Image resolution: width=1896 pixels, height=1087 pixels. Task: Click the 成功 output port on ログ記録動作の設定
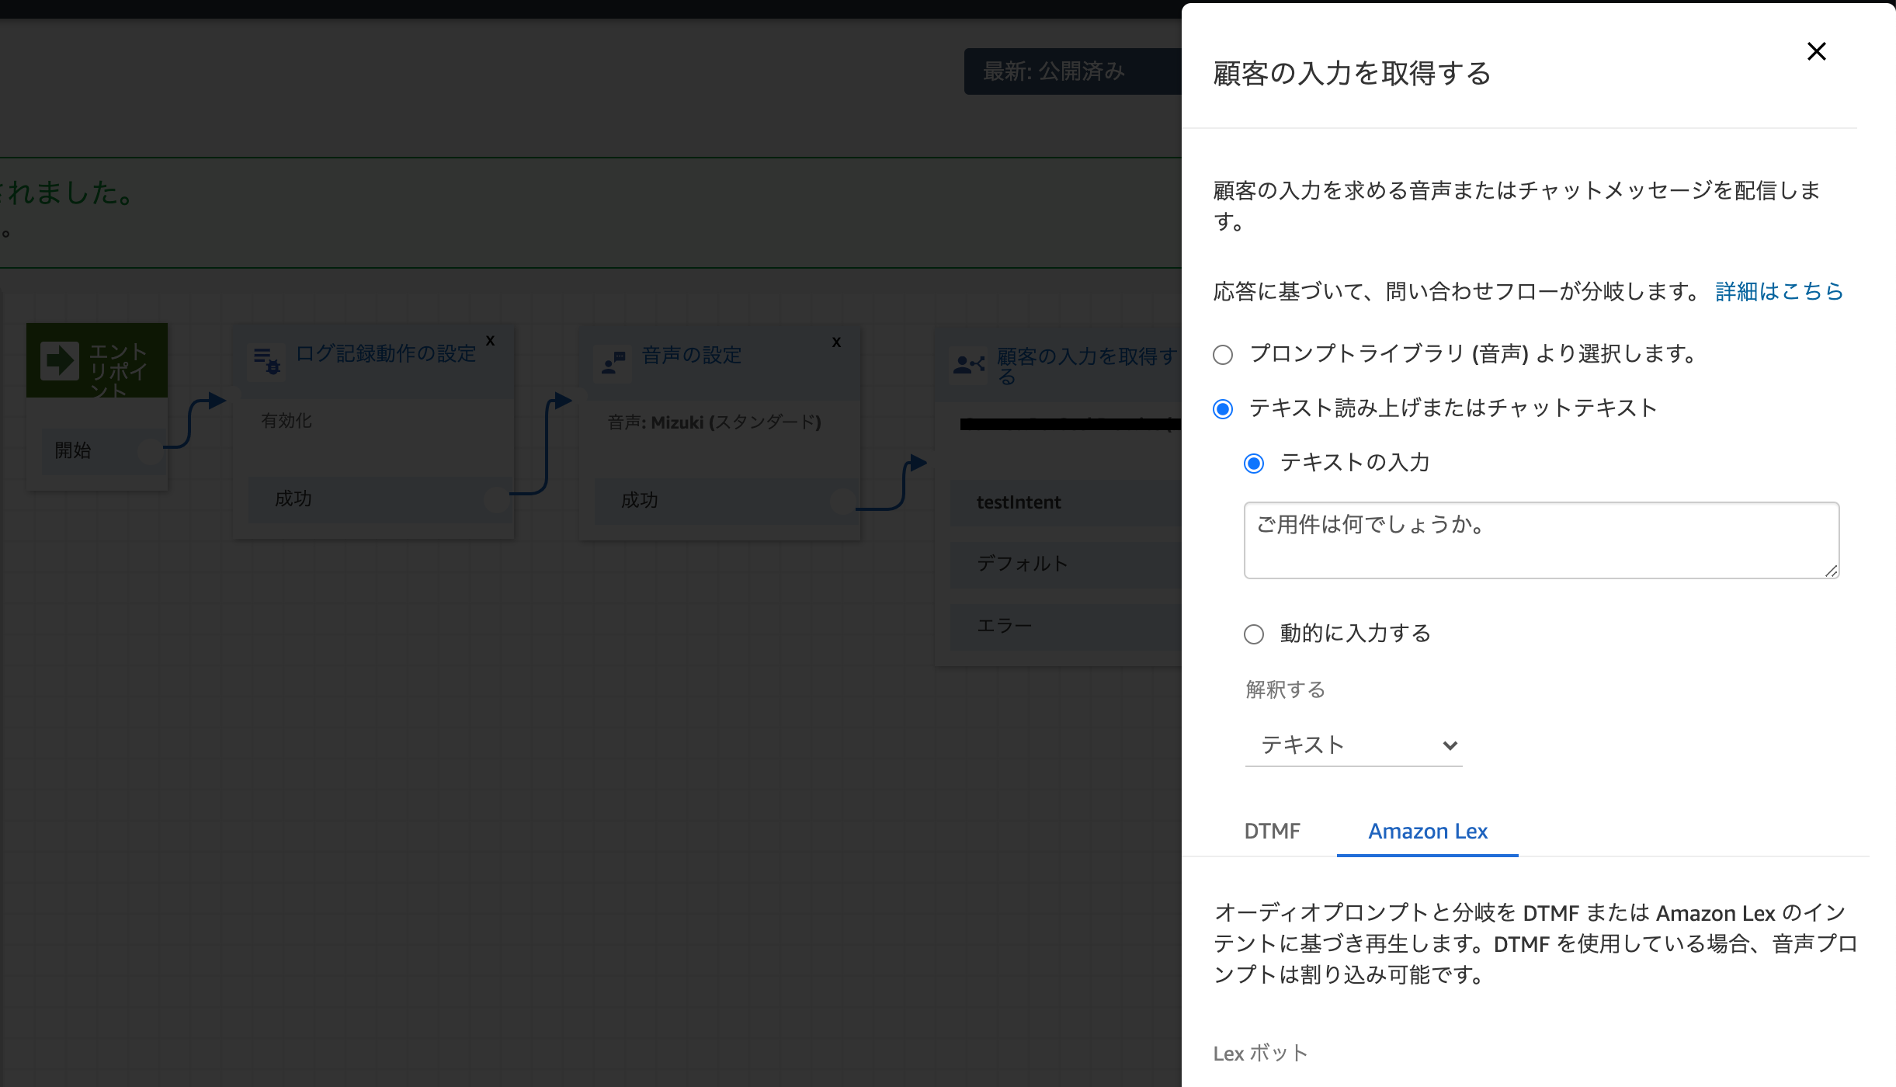click(497, 500)
